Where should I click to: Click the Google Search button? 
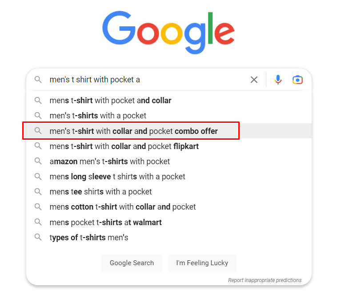tap(132, 263)
